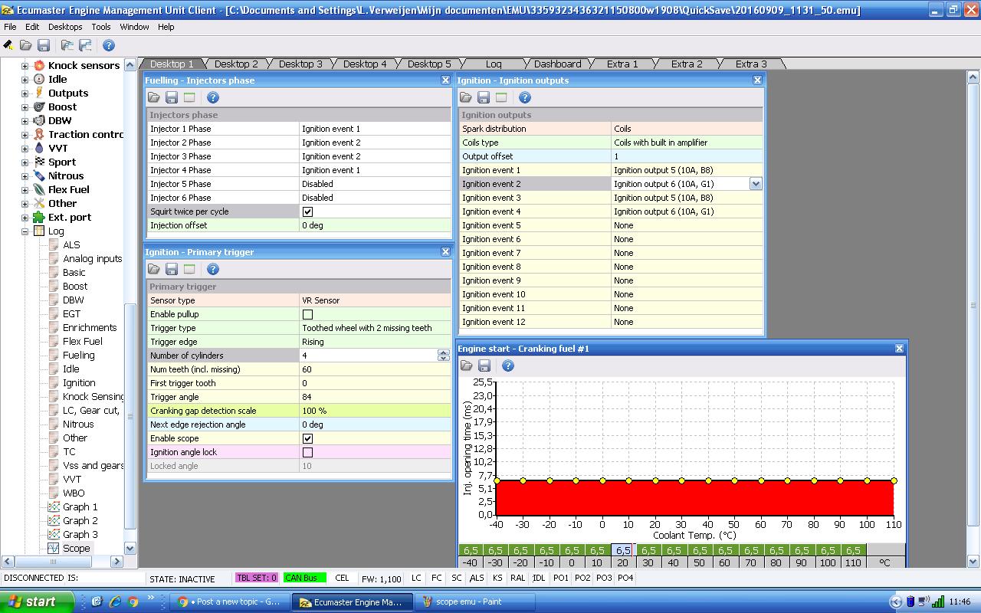Open Chrome from the quick launch bar
Screen dimensions: 981x613
(x=133, y=602)
